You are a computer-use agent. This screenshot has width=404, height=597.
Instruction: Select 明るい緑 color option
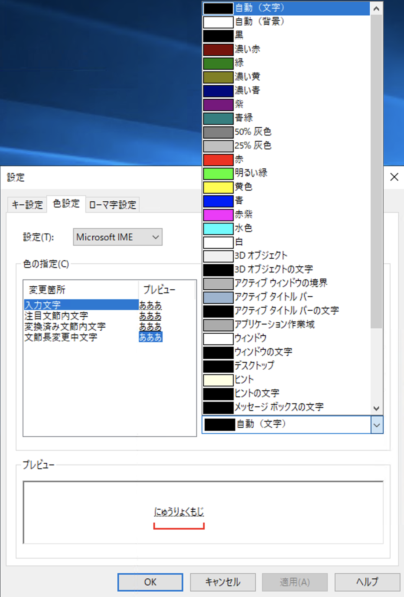[286, 173]
